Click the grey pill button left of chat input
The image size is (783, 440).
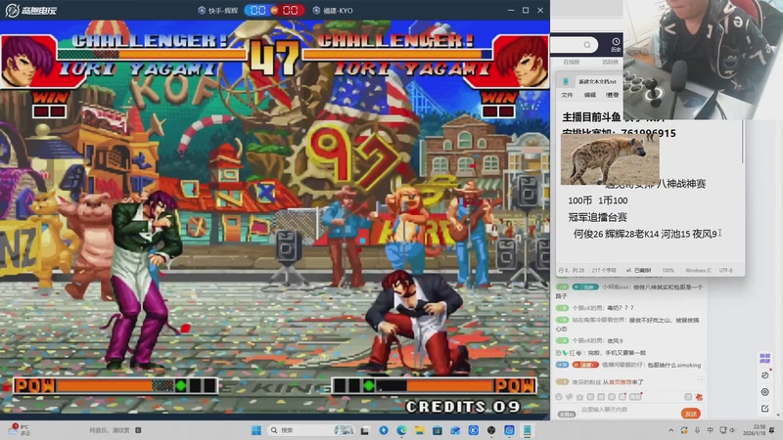click(x=567, y=414)
